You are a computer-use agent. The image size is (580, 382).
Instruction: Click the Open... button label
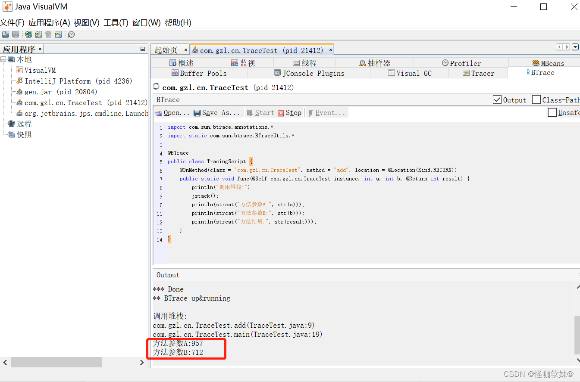coord(177,113)
